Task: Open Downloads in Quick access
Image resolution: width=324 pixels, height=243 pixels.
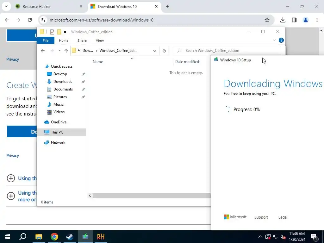Action: pos(63,82)
